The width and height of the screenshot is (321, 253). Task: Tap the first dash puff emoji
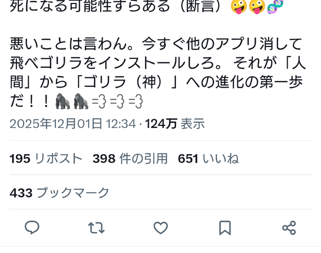(99, 101)
